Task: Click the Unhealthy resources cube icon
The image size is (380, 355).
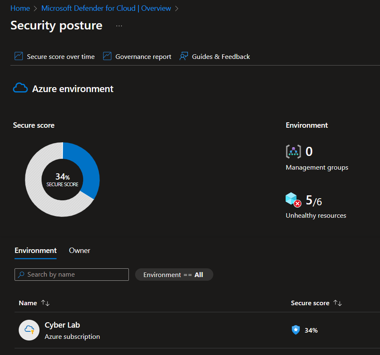Action: (293, 200)
